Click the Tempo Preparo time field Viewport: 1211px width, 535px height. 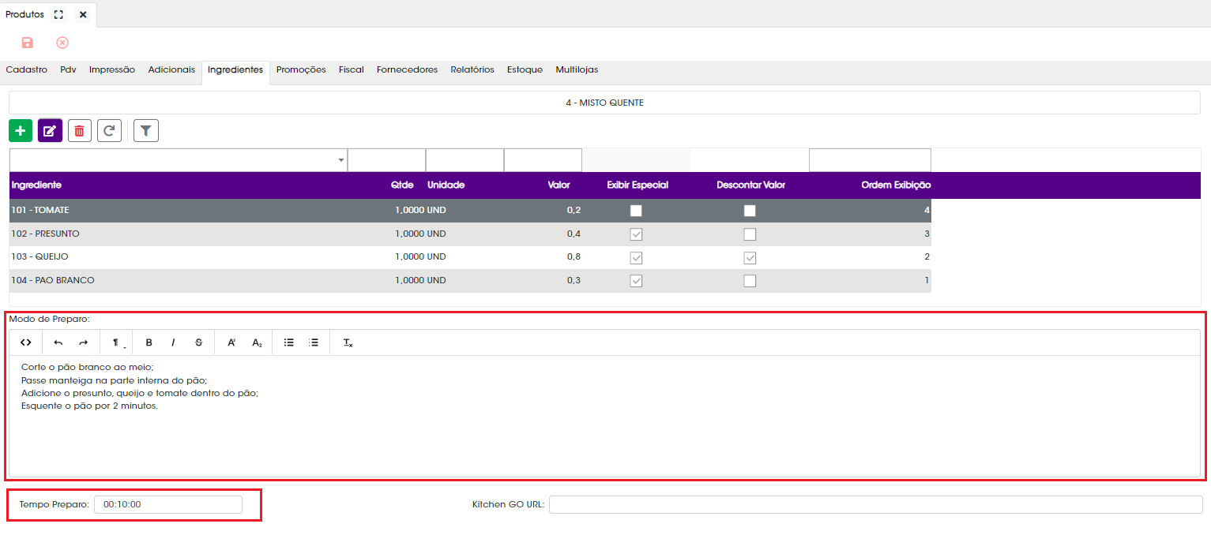168,504
